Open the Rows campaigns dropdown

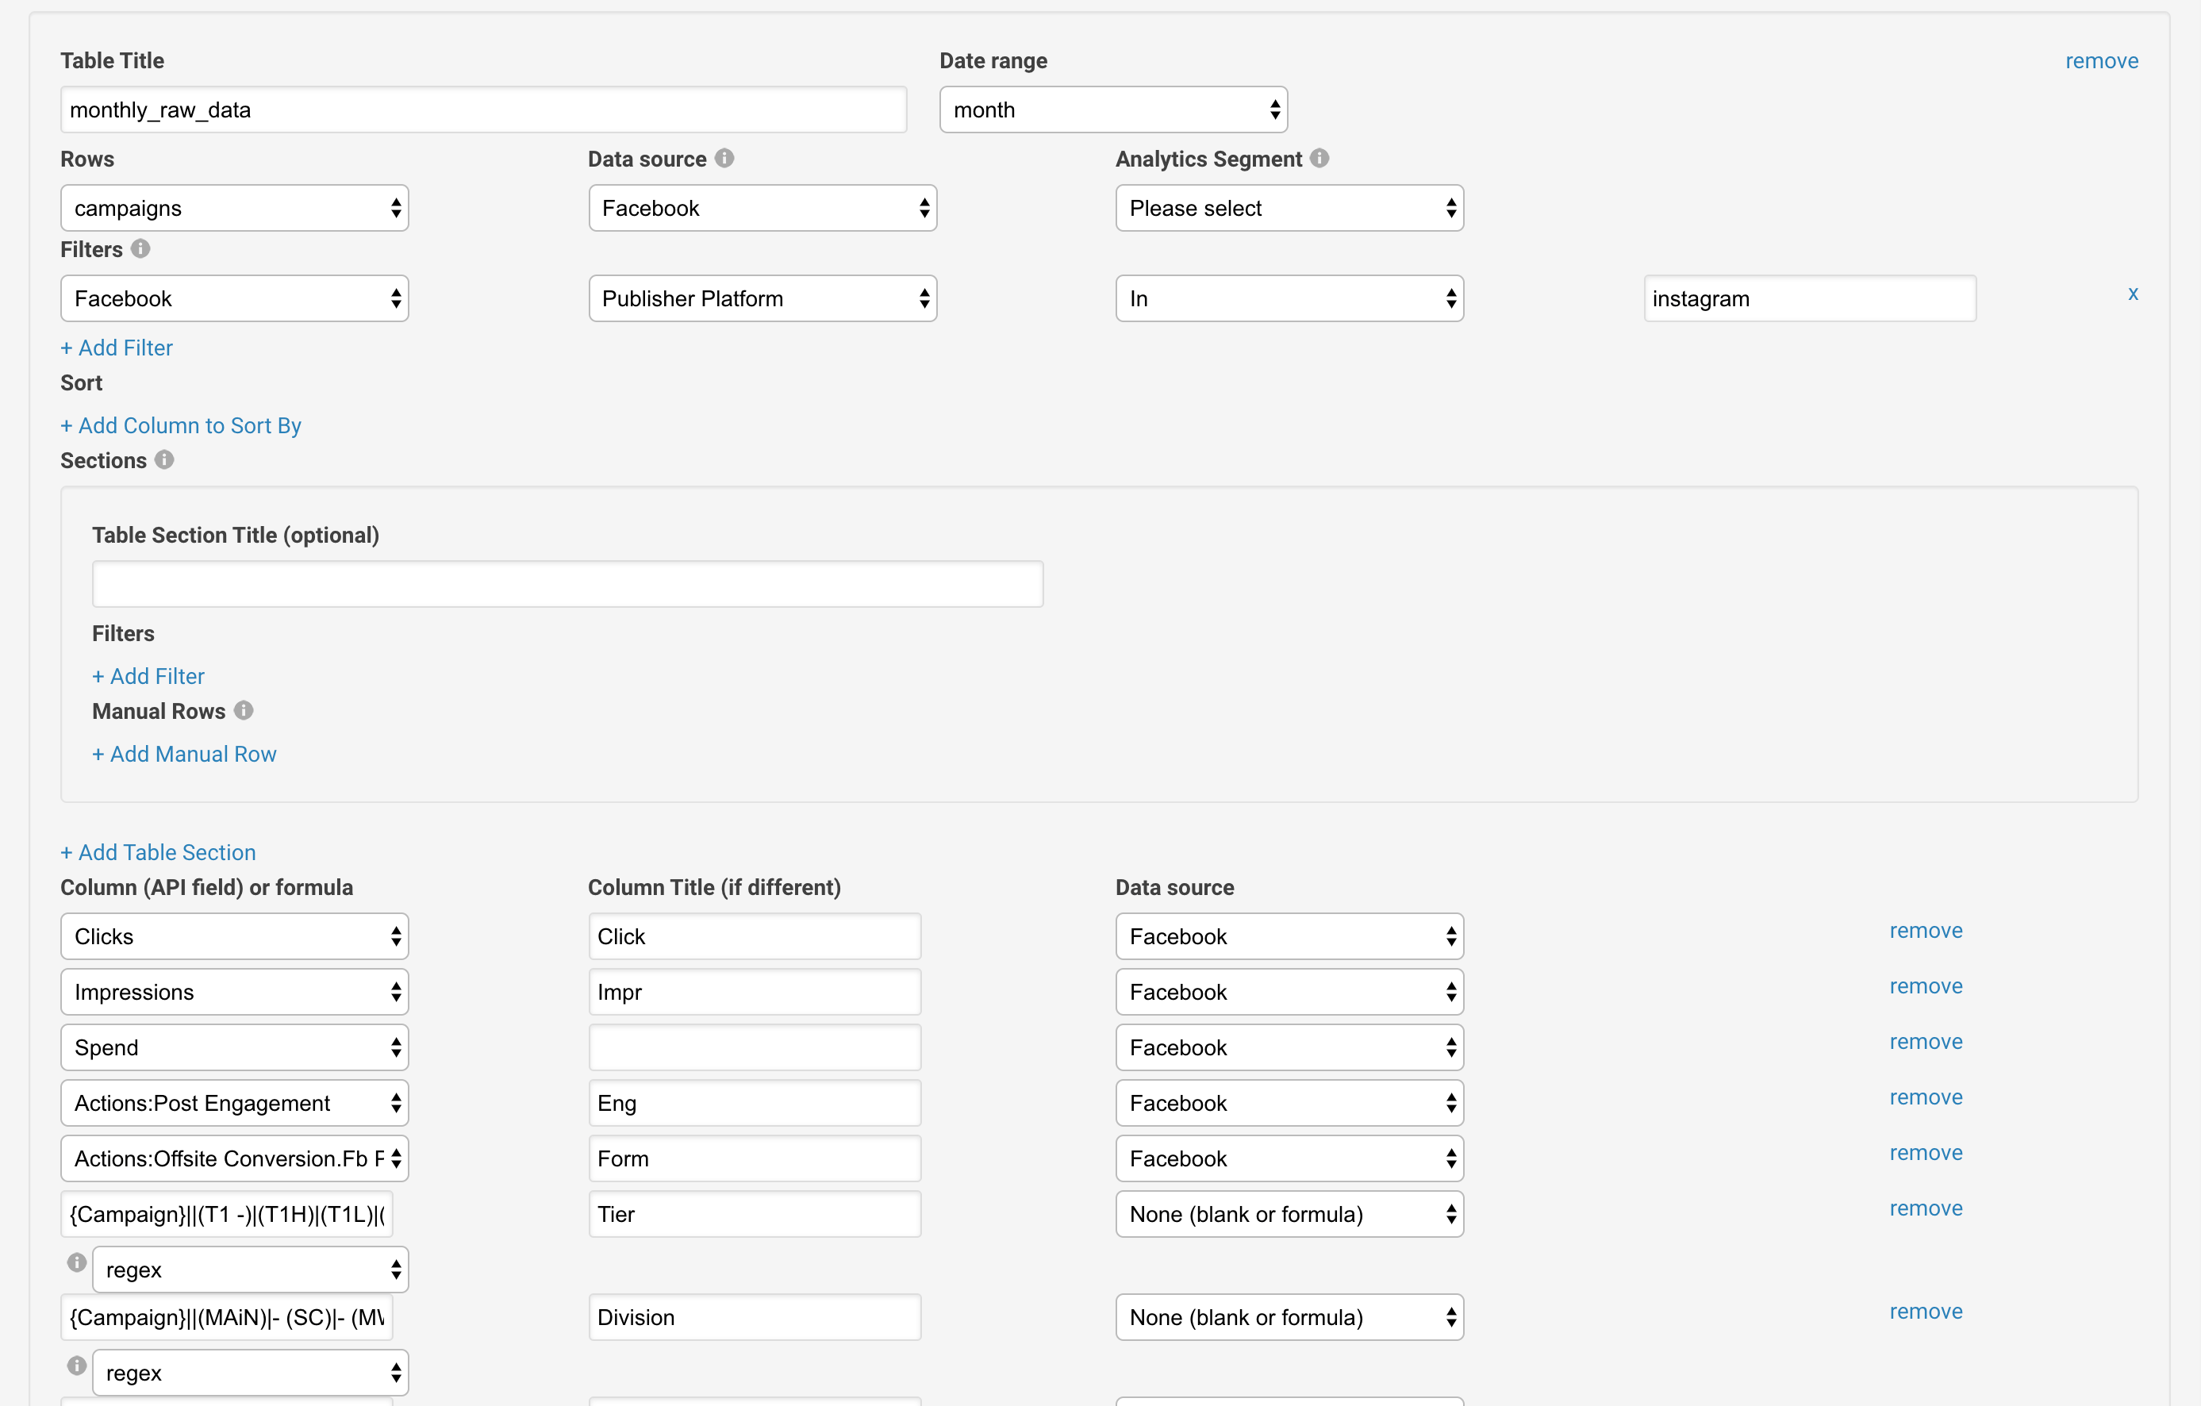234,209
